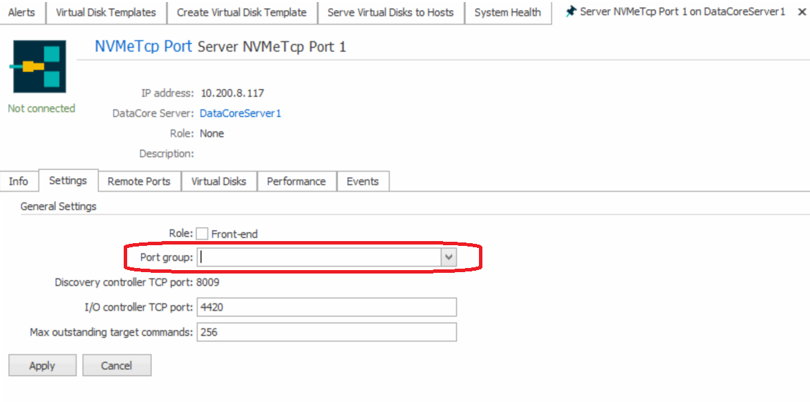The height and width of the screenshot is (402, 810).
Task: Click the NVMeTcp port icon image
Action: tap(39, 66)
